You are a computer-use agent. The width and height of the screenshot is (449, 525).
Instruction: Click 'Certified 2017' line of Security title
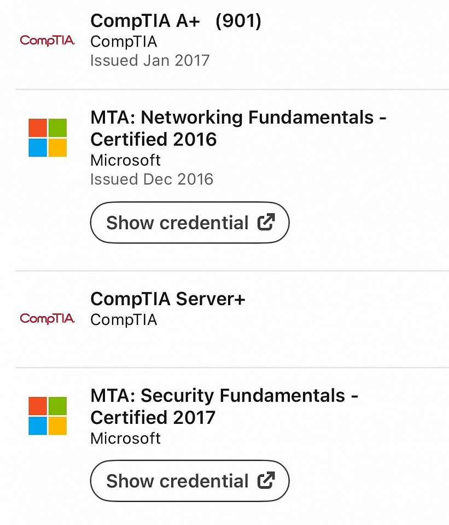pyautogui.click(x=153, y=417)
